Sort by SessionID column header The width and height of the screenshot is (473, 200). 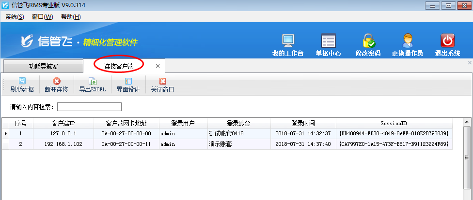click(x=394, y=123)
